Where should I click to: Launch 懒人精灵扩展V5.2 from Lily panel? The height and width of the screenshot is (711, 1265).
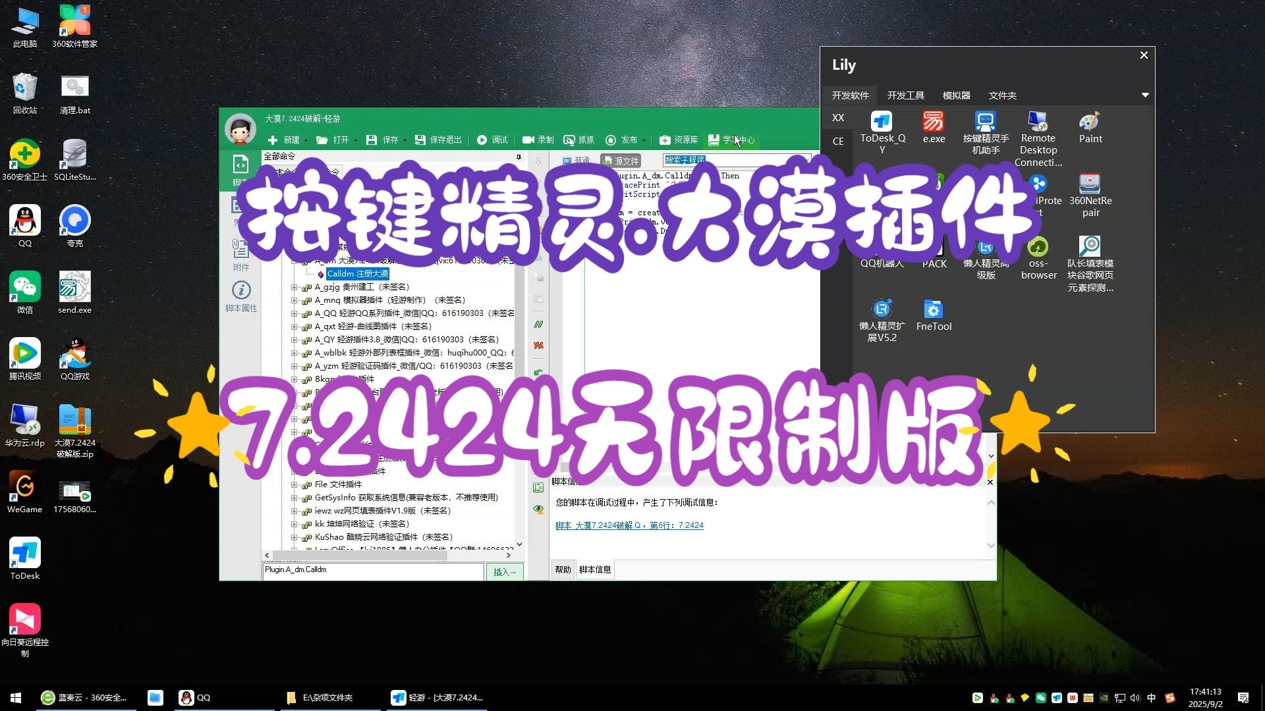[x=882, y=321]
